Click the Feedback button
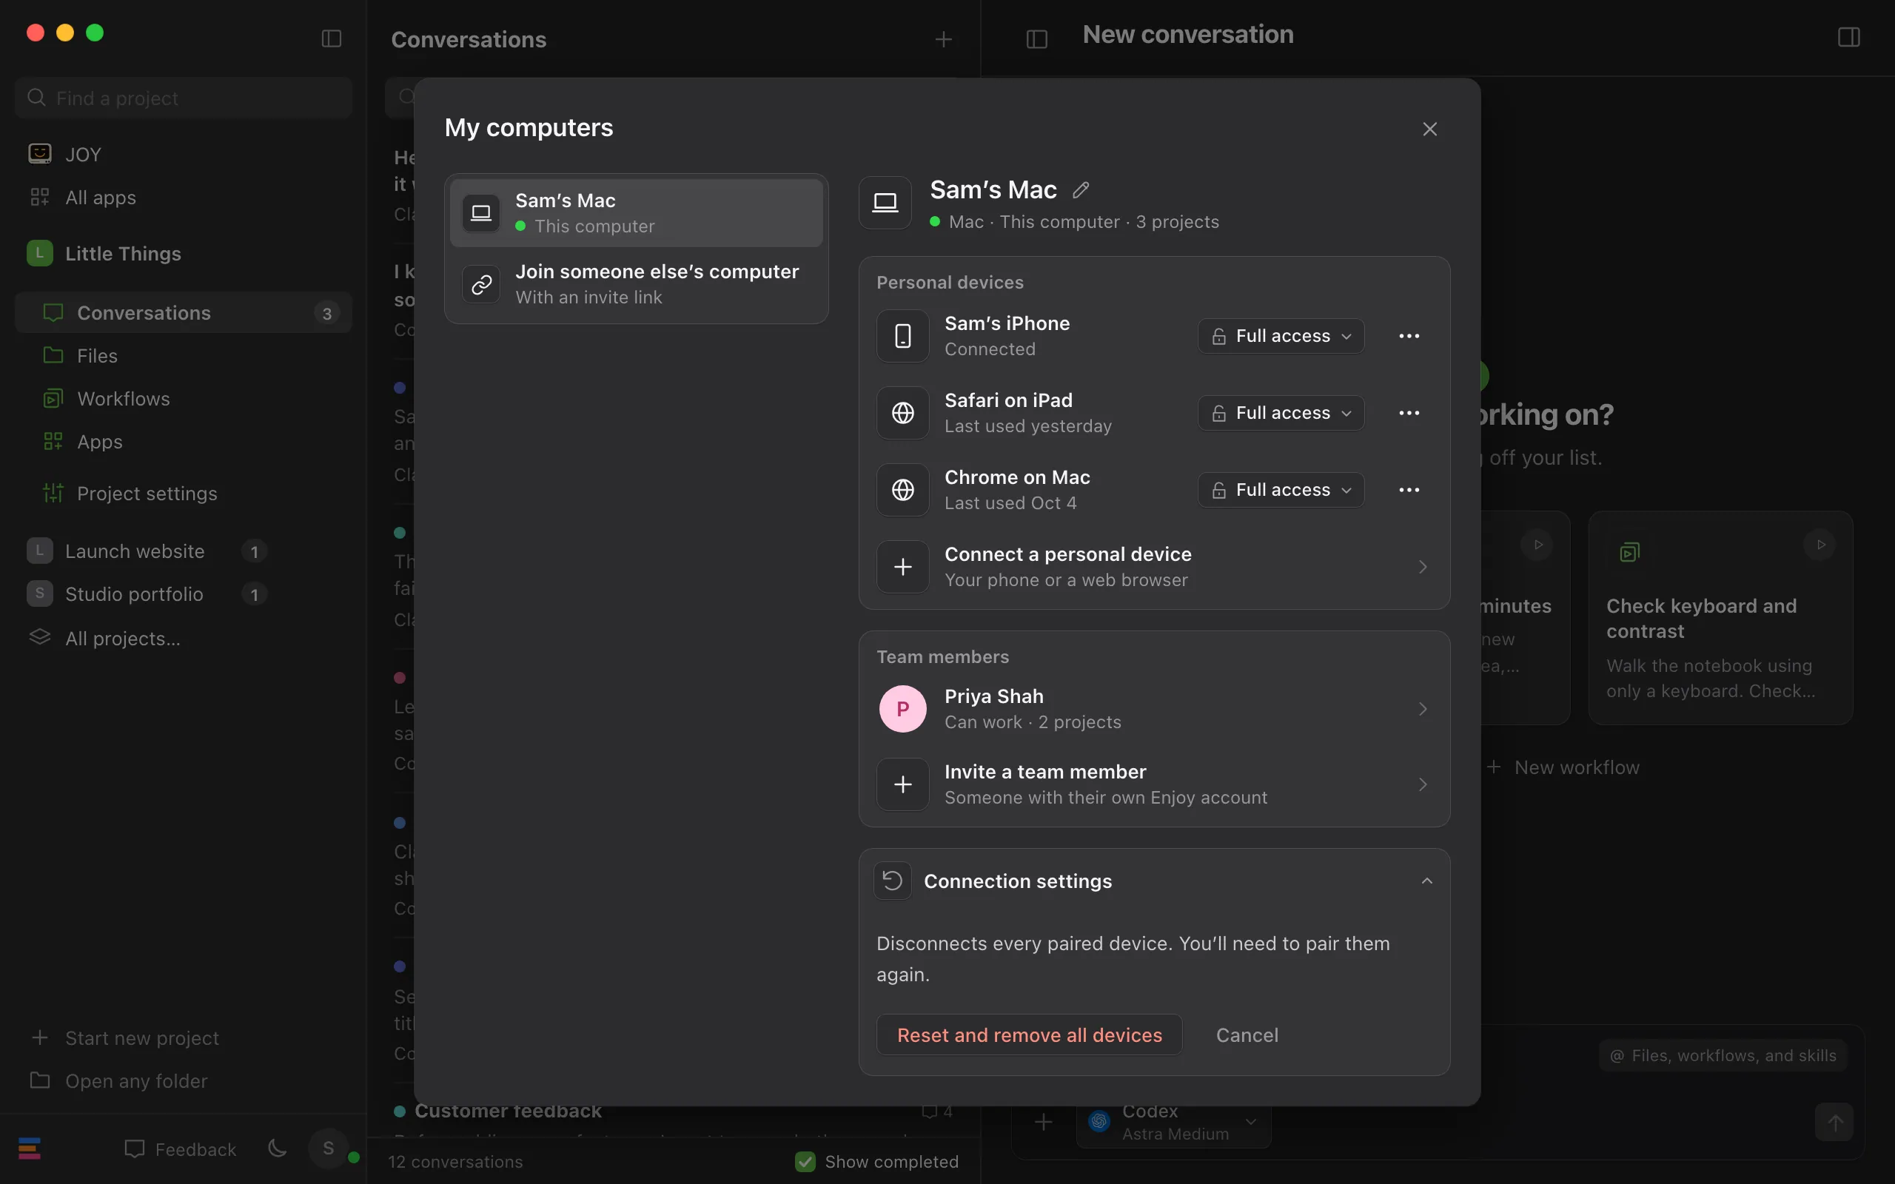Viewport: 1895px width, 1184px height. pos(180,1148)
